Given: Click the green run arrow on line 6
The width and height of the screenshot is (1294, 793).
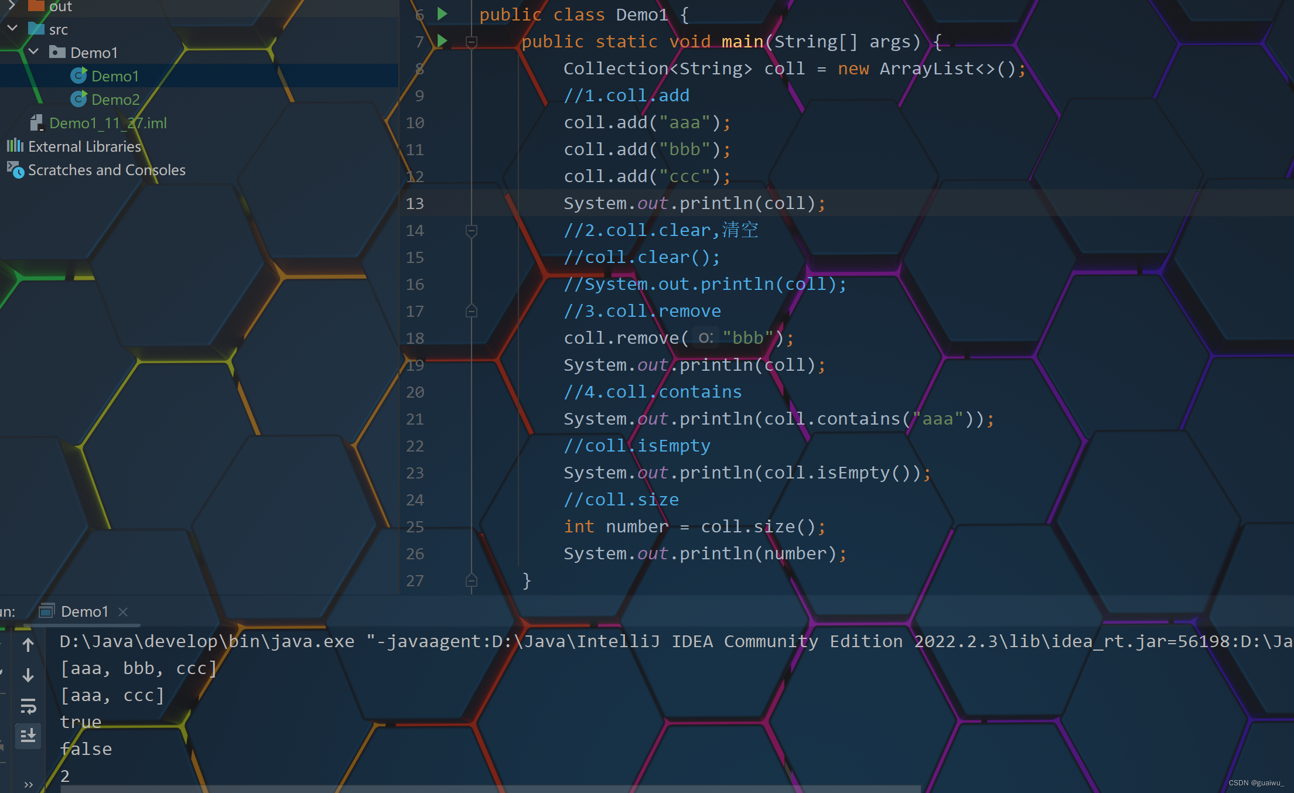Looking at the screenshot, I should click(442, 14).
